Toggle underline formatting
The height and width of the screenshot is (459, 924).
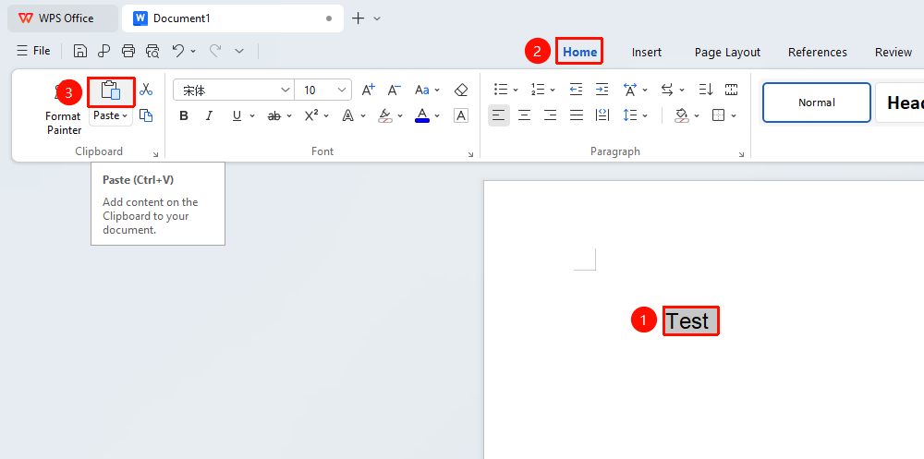pos(237,115)
